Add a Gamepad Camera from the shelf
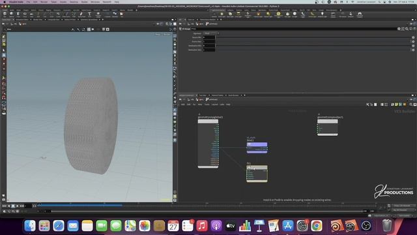The height and width of the screenshot is (235, 417). click(360, 14)
